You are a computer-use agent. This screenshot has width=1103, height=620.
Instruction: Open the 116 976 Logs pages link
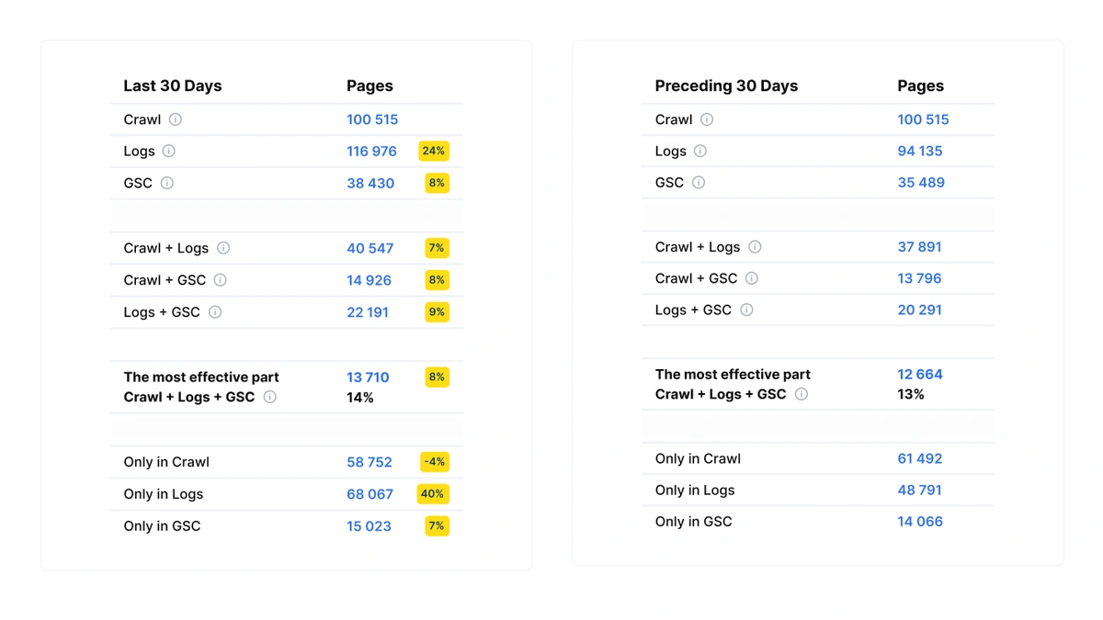(371, 152)
